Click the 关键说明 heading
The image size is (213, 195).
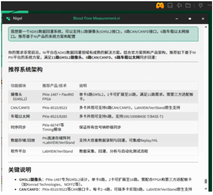19,170
